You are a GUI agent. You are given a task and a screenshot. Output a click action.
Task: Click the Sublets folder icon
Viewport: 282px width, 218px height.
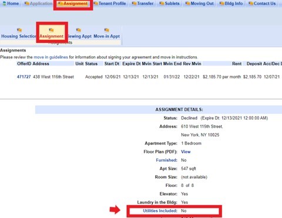click(162, 4)
